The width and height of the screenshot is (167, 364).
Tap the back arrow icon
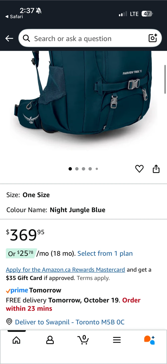(x=9, y=38)
